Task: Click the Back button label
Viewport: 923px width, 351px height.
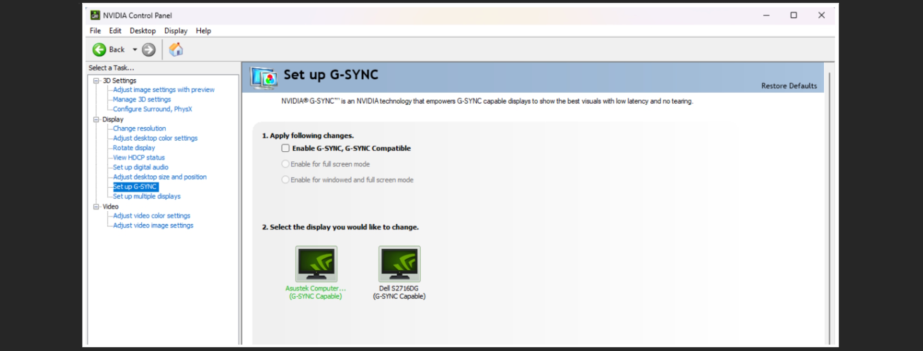Action: tap(117, 49)
